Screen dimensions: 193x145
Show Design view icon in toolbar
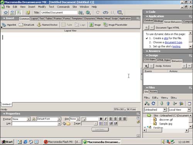coord(19,12)
